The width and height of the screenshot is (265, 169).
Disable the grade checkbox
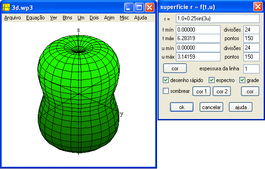(242, 80)
